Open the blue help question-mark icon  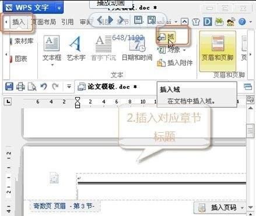[242, 22]
